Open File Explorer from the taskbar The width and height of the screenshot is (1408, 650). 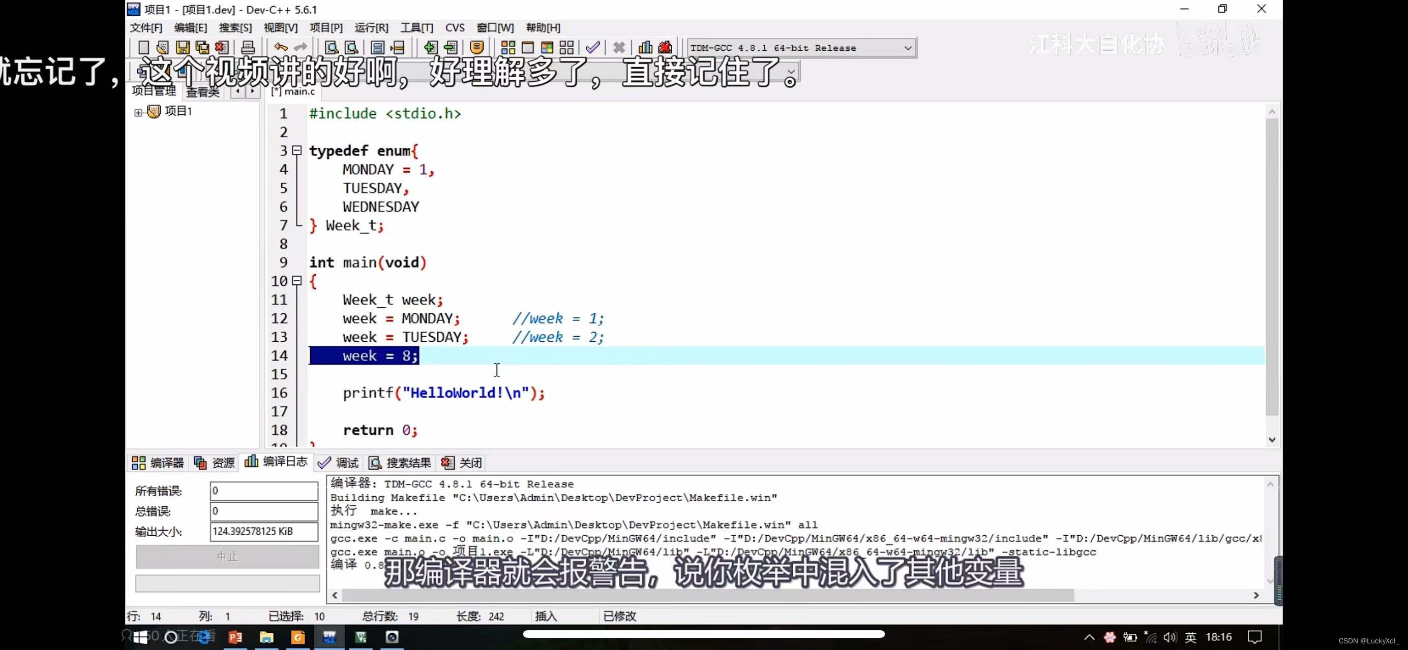pyautogui.click(x=267, y=637)
